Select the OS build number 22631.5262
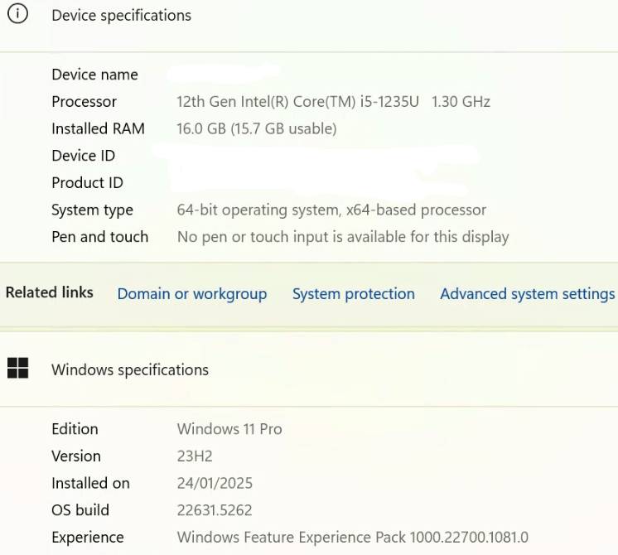 215,510
